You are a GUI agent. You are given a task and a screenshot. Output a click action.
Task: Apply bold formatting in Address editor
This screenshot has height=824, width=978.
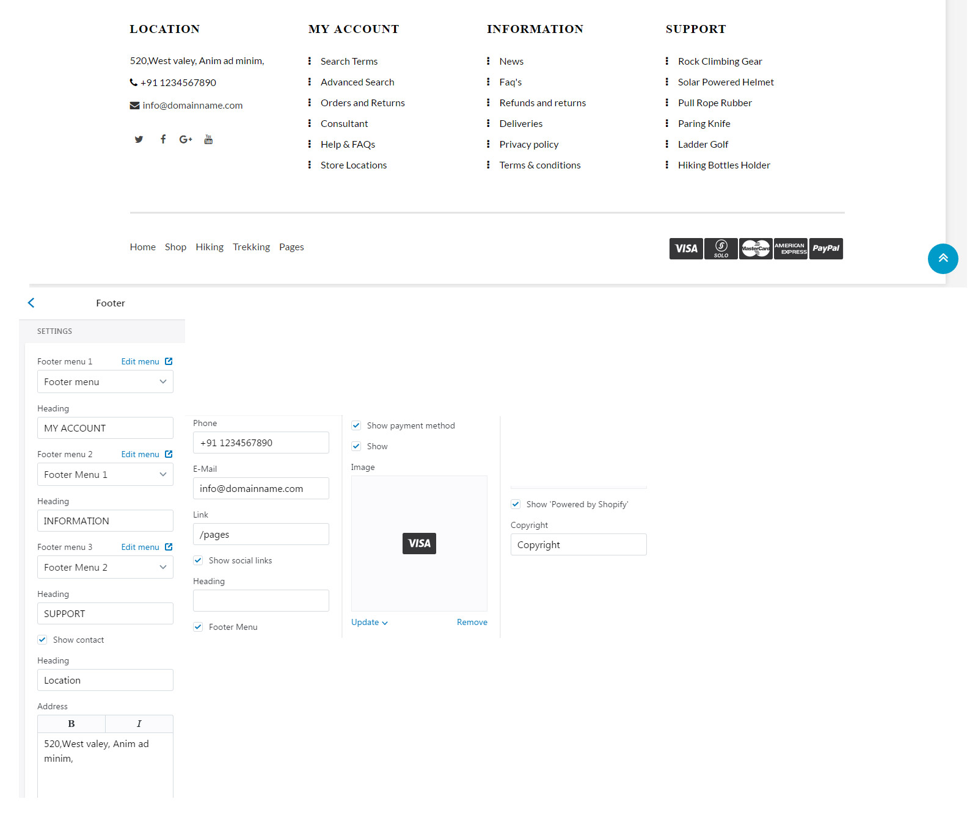71,724
